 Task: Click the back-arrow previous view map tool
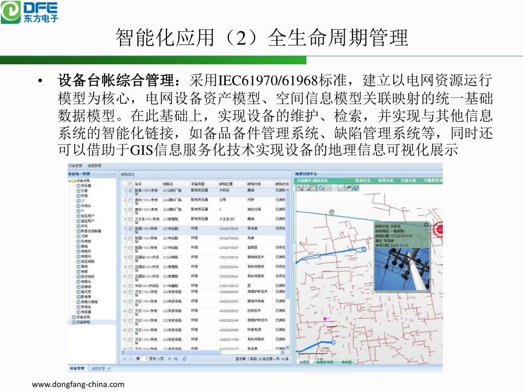pyautogui.click(x=327, y=188)
